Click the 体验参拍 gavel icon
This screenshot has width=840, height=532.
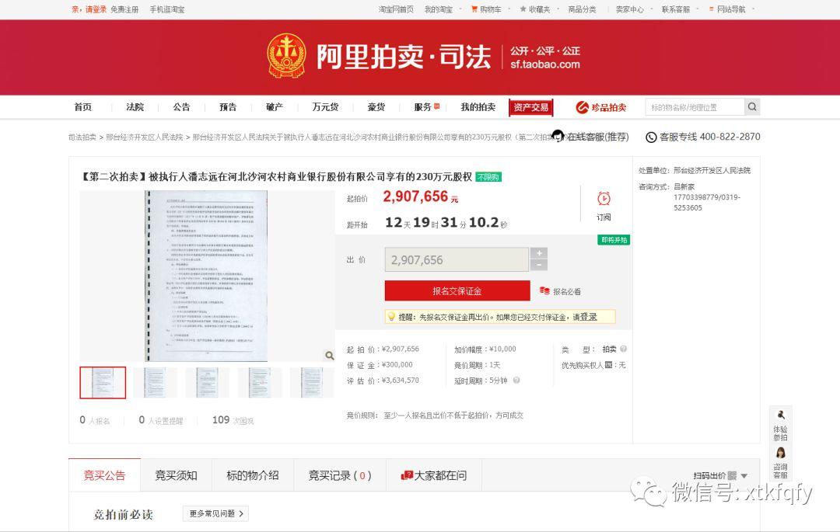781,415
